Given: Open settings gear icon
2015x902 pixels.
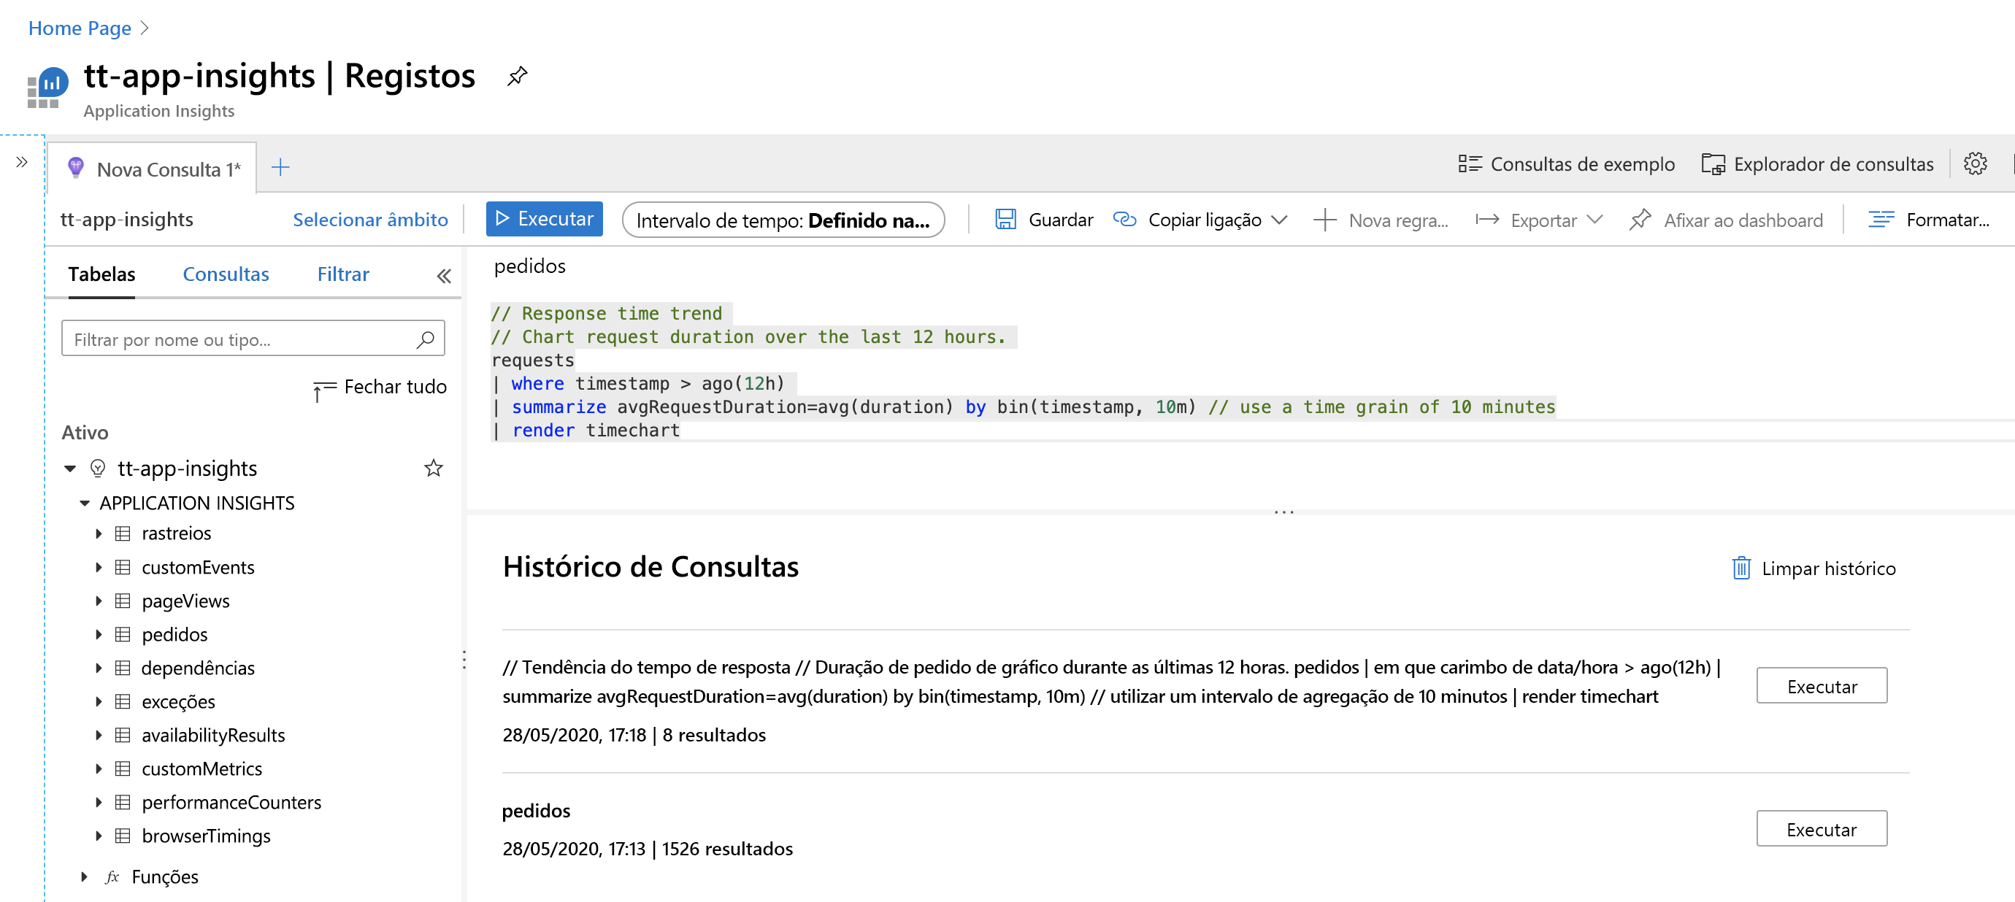Looking at the screenshot, I should (1974, 163).
